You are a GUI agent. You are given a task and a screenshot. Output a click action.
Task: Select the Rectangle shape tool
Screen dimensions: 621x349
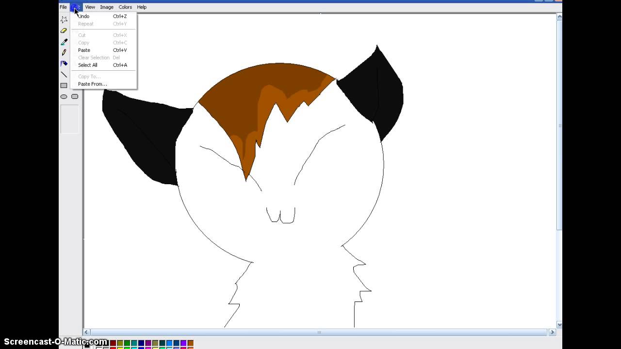pyautogui.click(x=64, y=85)
